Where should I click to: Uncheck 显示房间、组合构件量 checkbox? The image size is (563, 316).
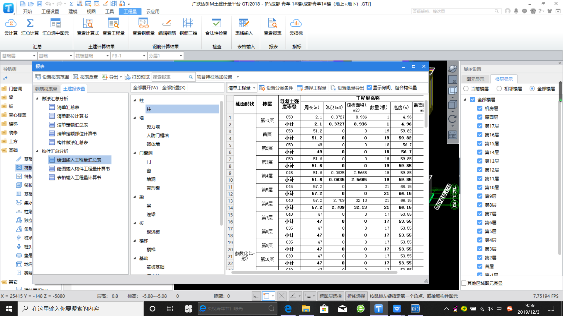coord(369,88)
